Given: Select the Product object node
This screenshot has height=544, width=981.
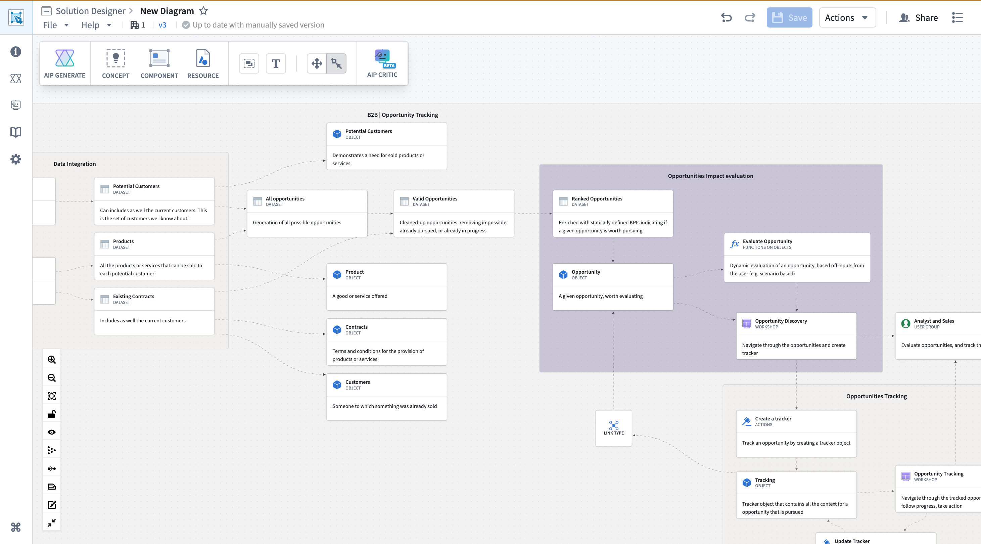Looking at the screenshot, I should (x=386, y=287).
